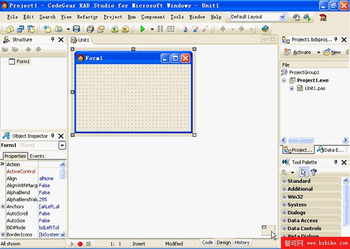Switch to the Project Manager bottom tab

click(298, 150)
